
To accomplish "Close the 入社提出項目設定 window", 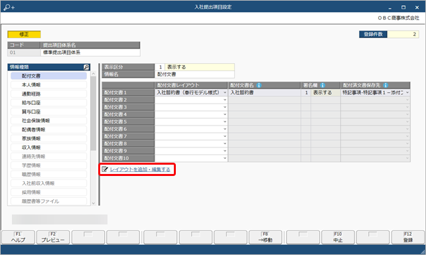I will [x=417, y=7].
